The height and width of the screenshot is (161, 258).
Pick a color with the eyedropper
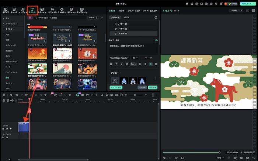[x=150, y=58]
